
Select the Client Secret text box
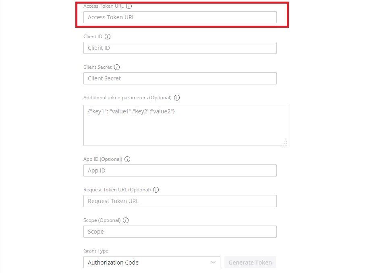pyautogui.click(x=180, y=78)
